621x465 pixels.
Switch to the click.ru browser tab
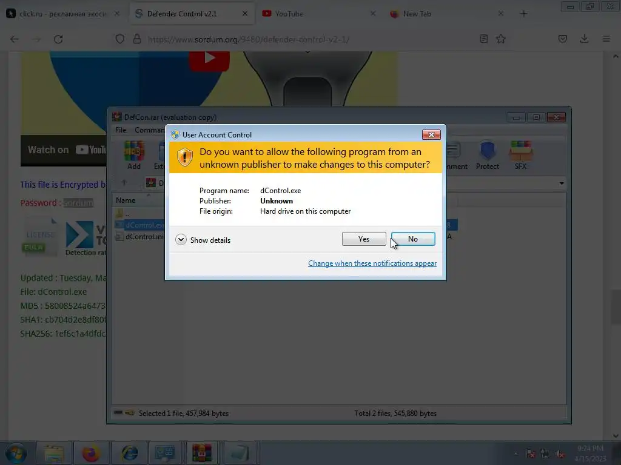point(64,14)
